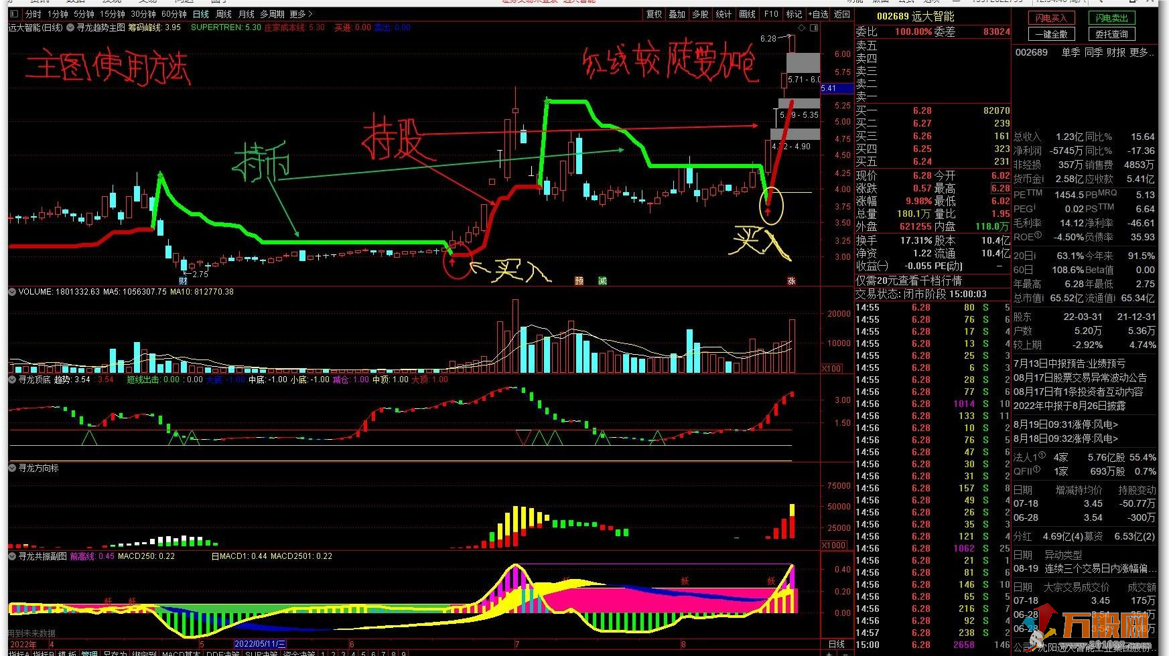Select the MACD基本 indicator template tab

181,654
